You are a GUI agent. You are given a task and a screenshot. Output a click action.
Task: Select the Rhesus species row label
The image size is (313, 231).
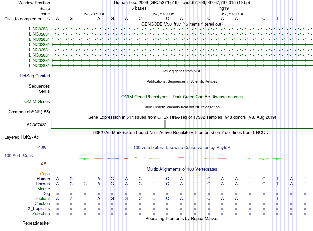pos(43,184)
